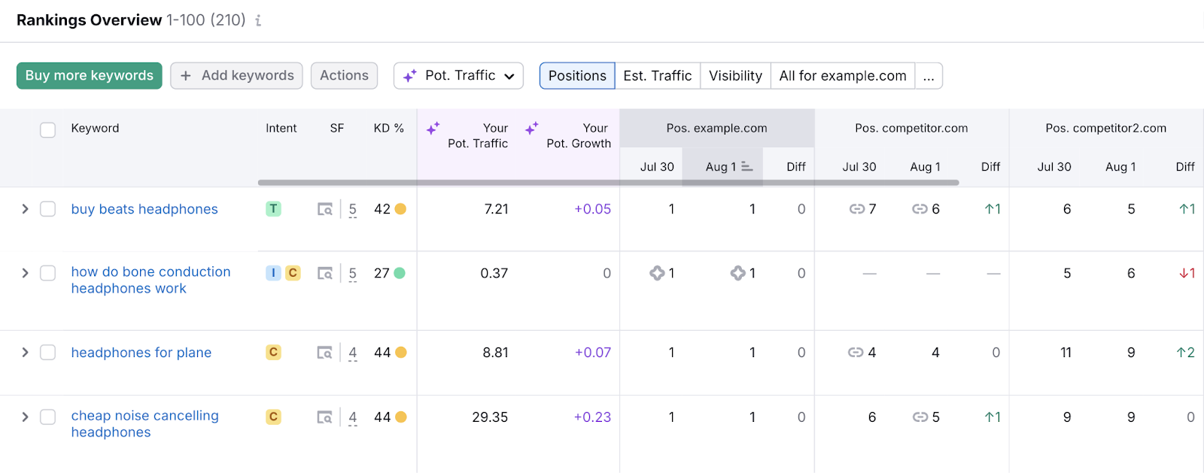Click the Add keywords button
Viewport: 1204px width, 473px height.
[x=236, y=76]
